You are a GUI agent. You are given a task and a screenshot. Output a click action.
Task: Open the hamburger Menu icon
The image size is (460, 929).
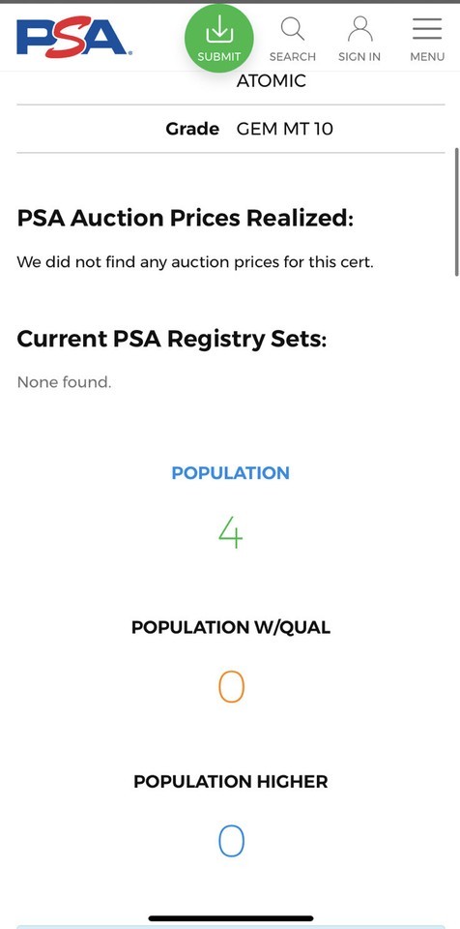click(x=427, y=28)
